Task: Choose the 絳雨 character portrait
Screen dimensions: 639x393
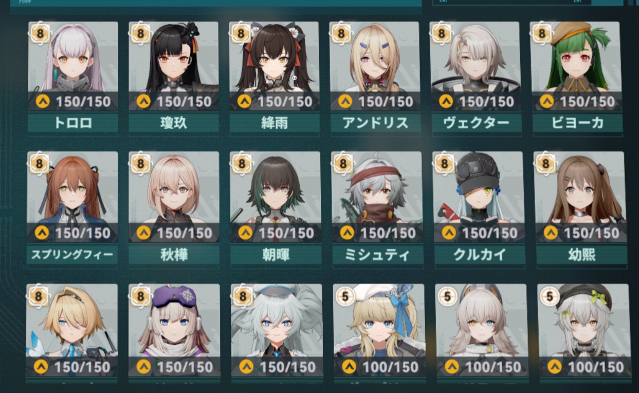Action: (x=274, y=66)
